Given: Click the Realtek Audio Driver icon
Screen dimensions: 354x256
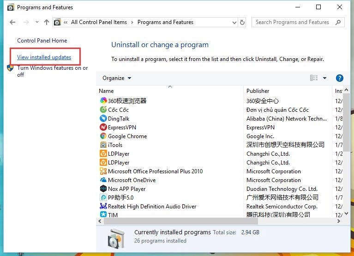Looking at the screenshot, I should pos(103,206).
